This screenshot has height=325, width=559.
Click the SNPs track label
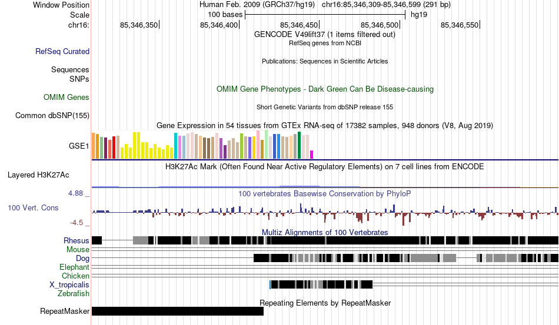pos(79,79)
